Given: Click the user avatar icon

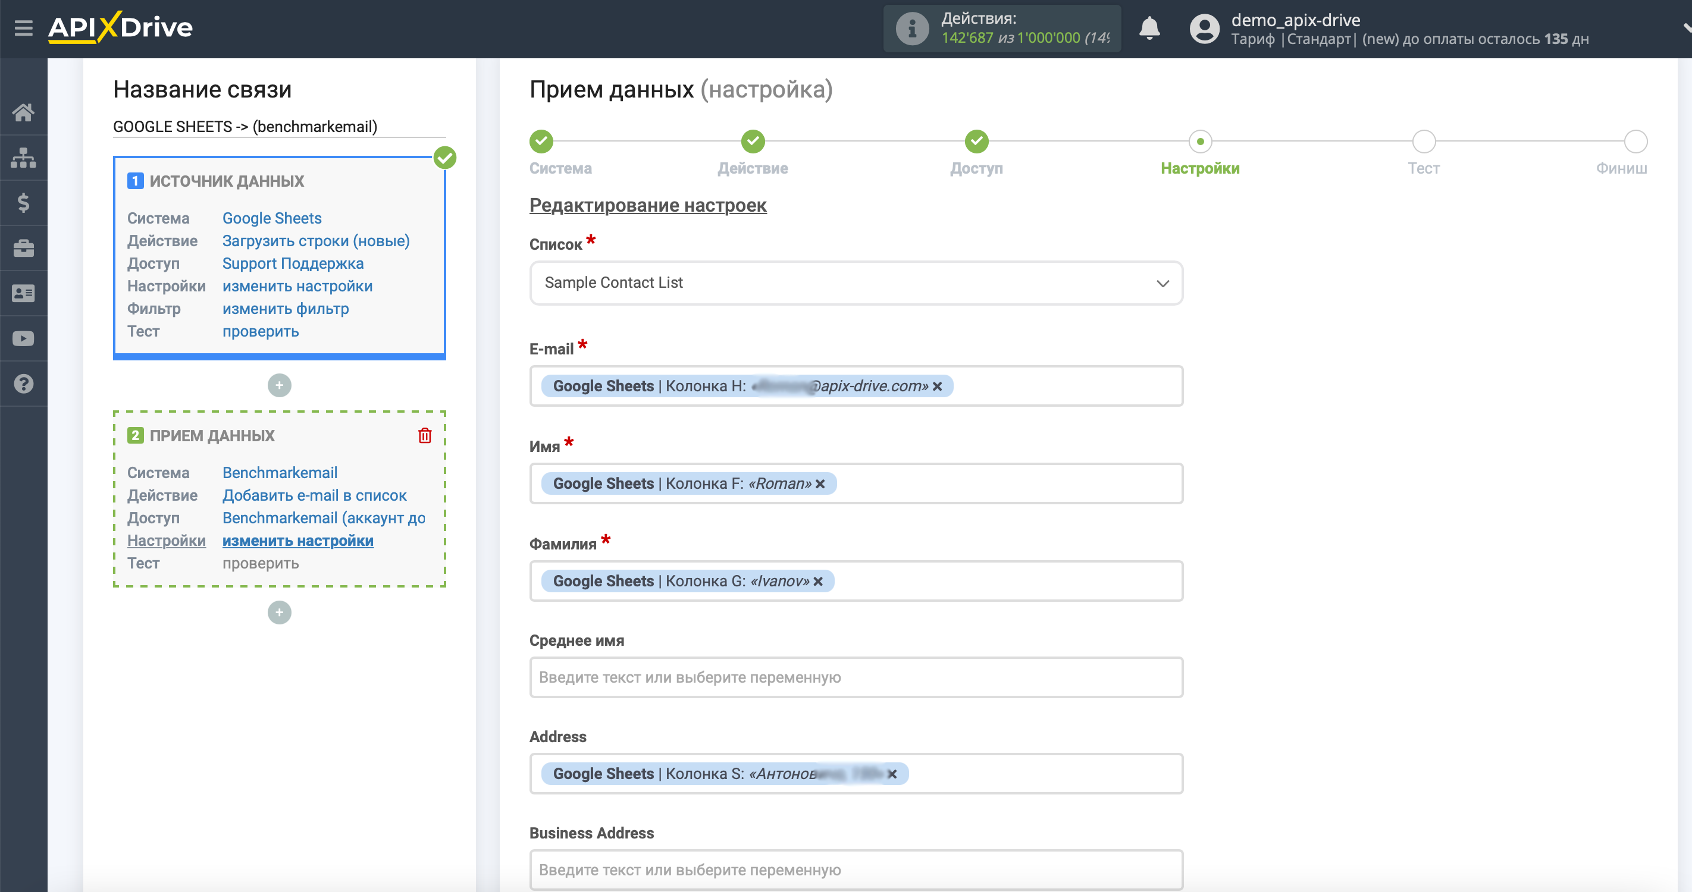Looking at the screenshot, I should [x=1204, y=29].
